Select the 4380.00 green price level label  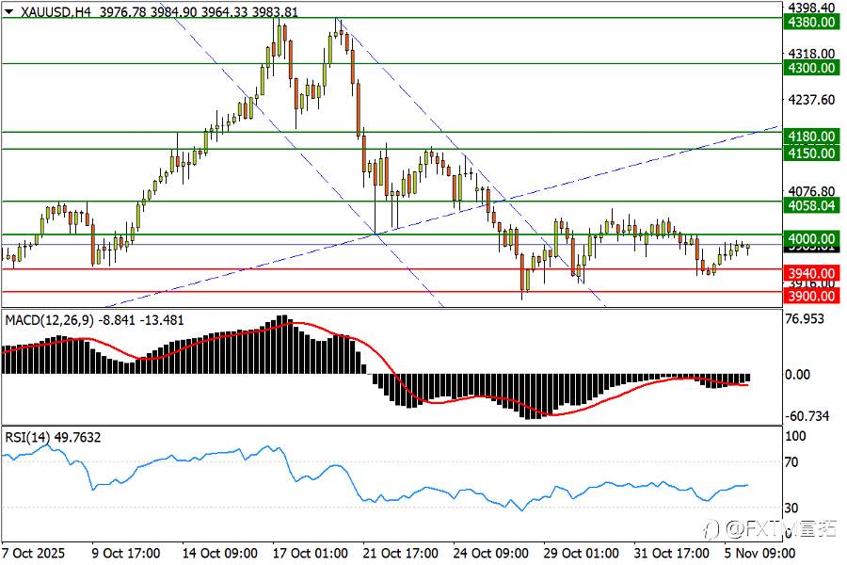click(x=811, y=23)
